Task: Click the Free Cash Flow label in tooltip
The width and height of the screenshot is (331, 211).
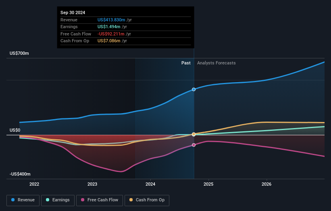Action: click(76, 34)
